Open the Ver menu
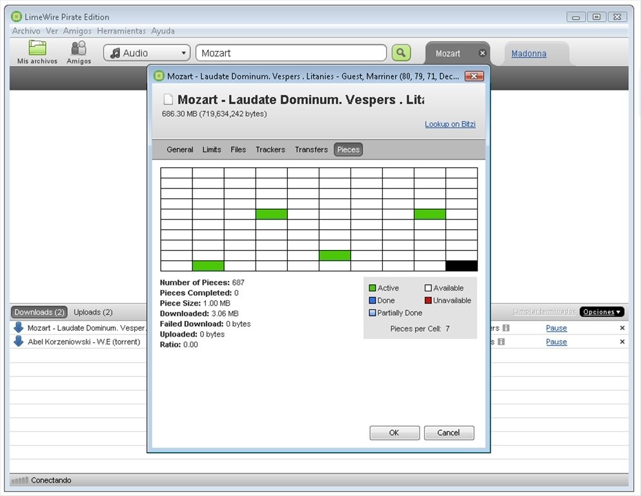This screenshot has width=641, height=496. 52,31
